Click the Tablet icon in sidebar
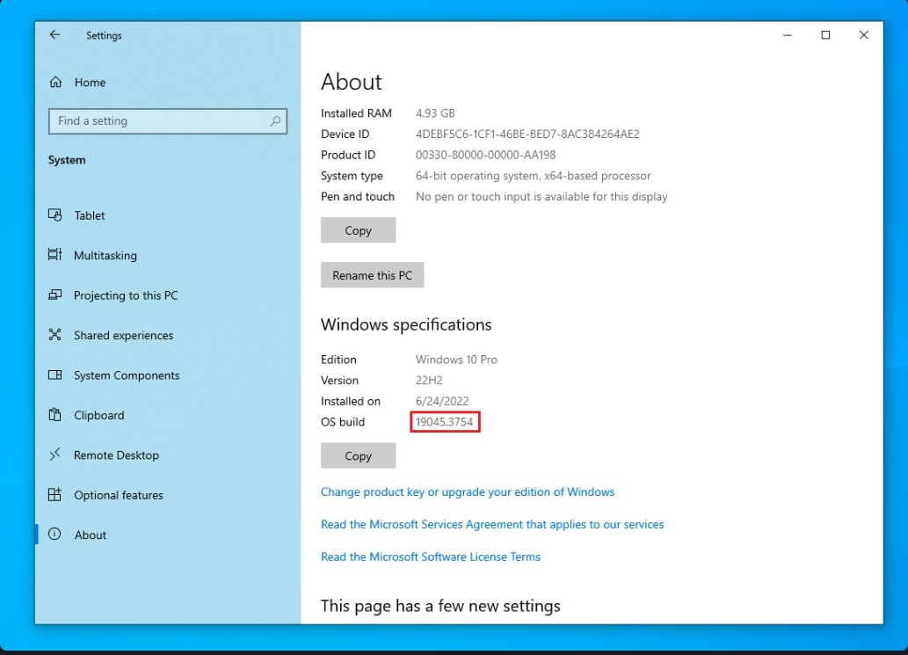The image size is (908, 655). click(55, 215)
